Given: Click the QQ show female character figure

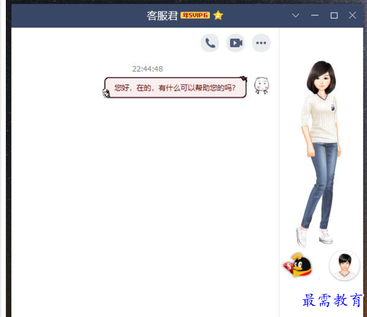Looking at the screenshot, I should click(321, 154).
